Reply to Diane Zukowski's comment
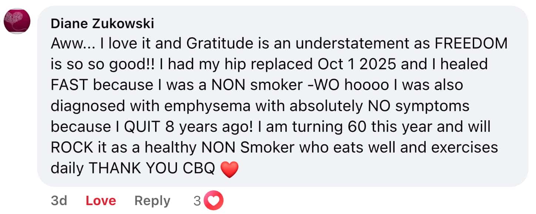Viewport: 536px width, 214px height. click(x=152, y=201)
